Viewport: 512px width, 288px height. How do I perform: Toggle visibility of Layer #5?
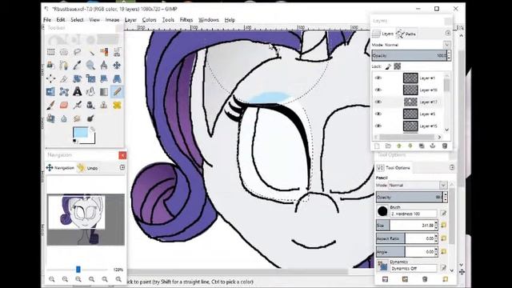pos(378,114)
